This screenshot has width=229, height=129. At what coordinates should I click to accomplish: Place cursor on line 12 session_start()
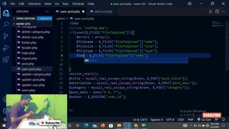[84, 74]
